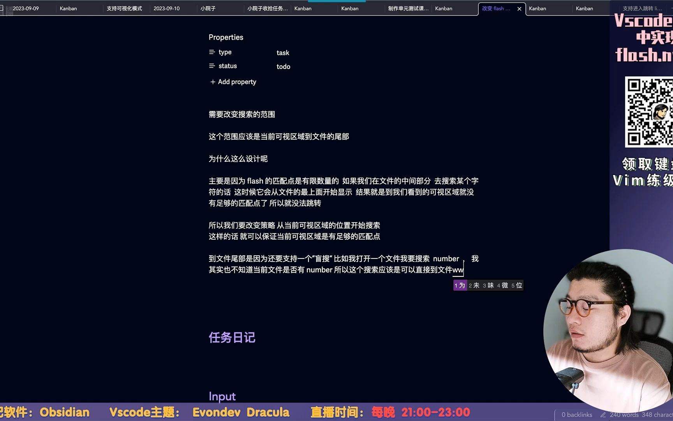Screen dimensions: 673x421
Task: Edit the "task" value of the type property
Action: pos(283,53)
